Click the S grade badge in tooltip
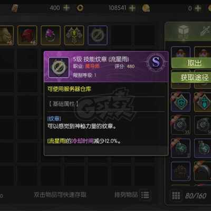The width and height of the screenshot is (211, 211). [156, 62]
